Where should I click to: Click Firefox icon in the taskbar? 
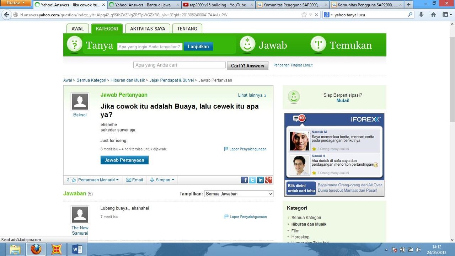pyautogui.click(x=36, y=249)
